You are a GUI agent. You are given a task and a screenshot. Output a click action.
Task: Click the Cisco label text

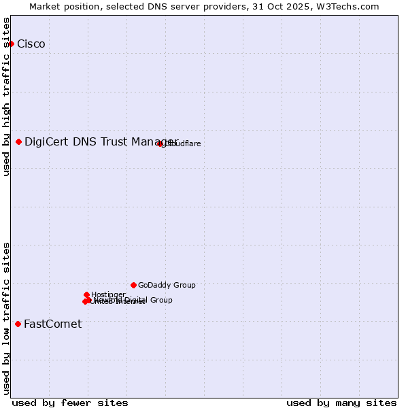(x=31, y=44)
